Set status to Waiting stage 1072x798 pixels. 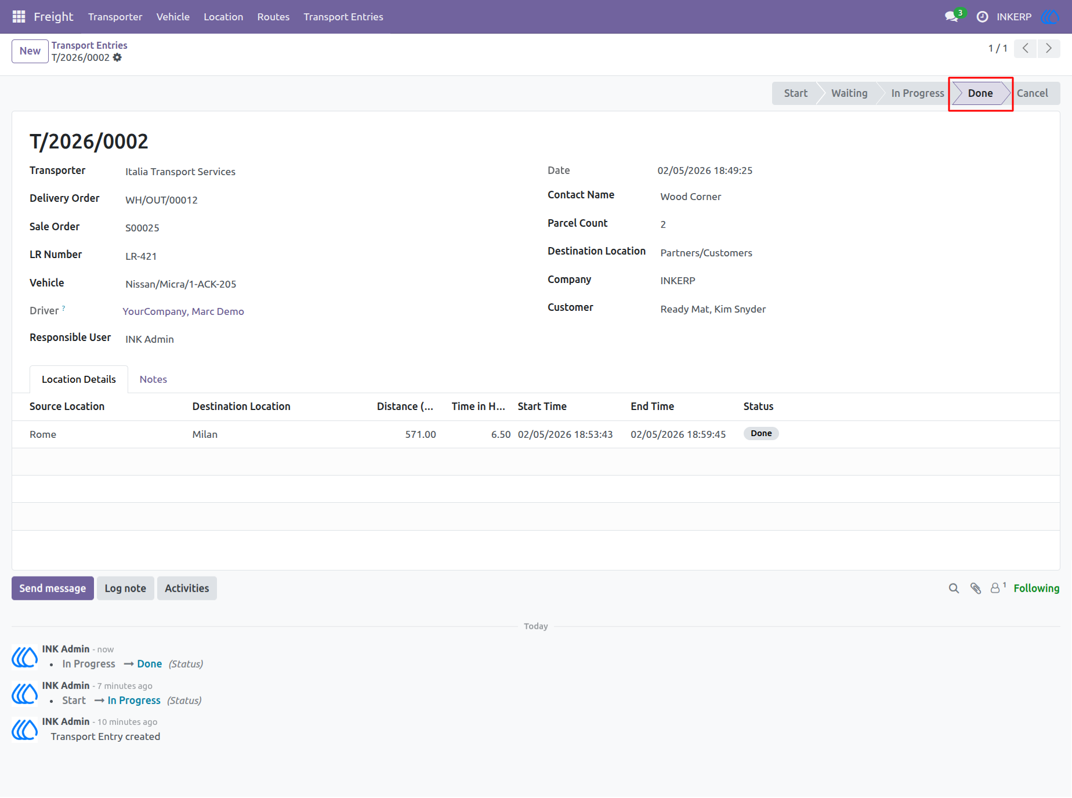(849, 93)
